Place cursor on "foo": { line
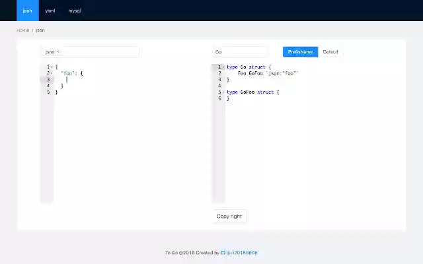The image size is (423, 264). pyautogui.click(x=72, y=73)
